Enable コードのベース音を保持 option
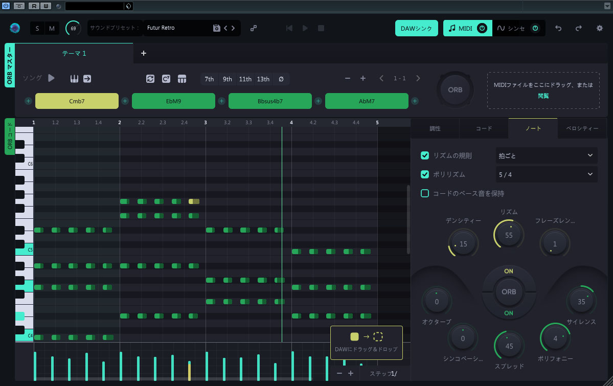613x386 pixels. [424, 193]
